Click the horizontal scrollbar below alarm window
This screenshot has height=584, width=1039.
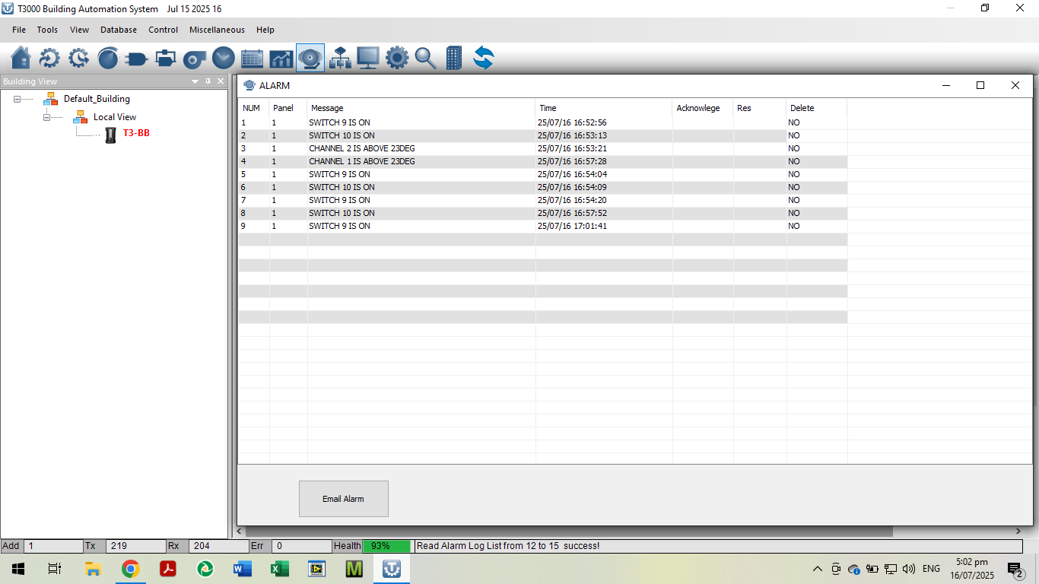(x=568, y=532)
